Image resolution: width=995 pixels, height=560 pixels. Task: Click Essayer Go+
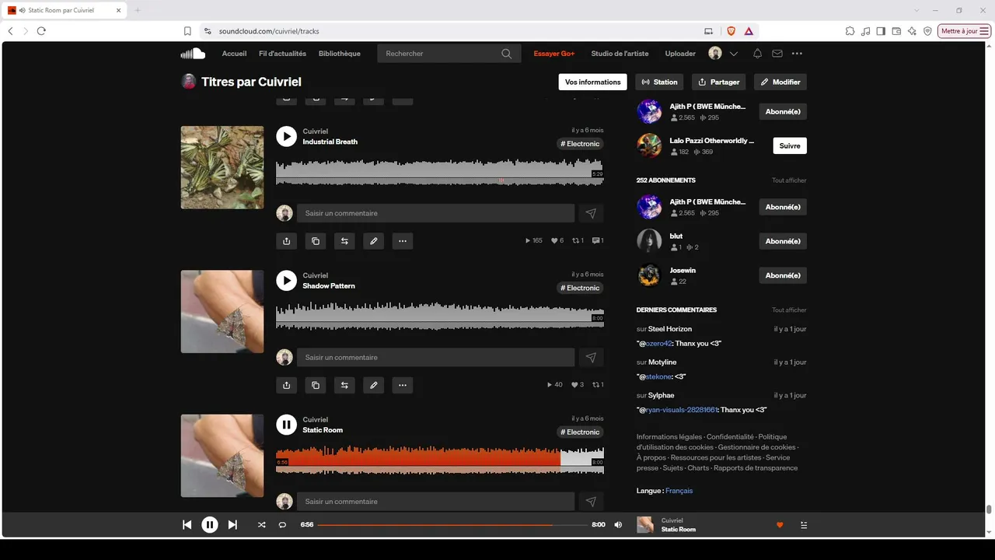[554, 54]
